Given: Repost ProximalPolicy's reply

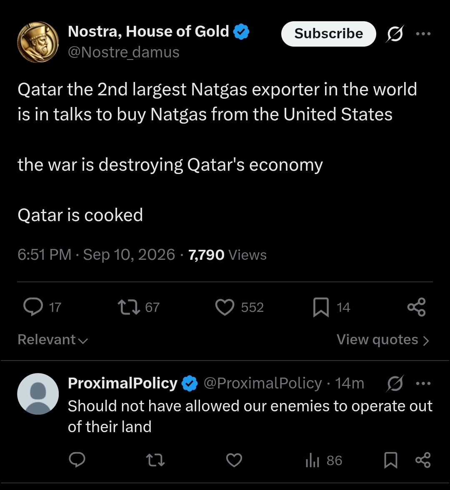Looking at the screenshot, I should pos(155,460).
